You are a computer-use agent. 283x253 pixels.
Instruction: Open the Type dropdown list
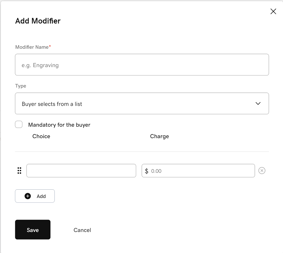(142, 103)
